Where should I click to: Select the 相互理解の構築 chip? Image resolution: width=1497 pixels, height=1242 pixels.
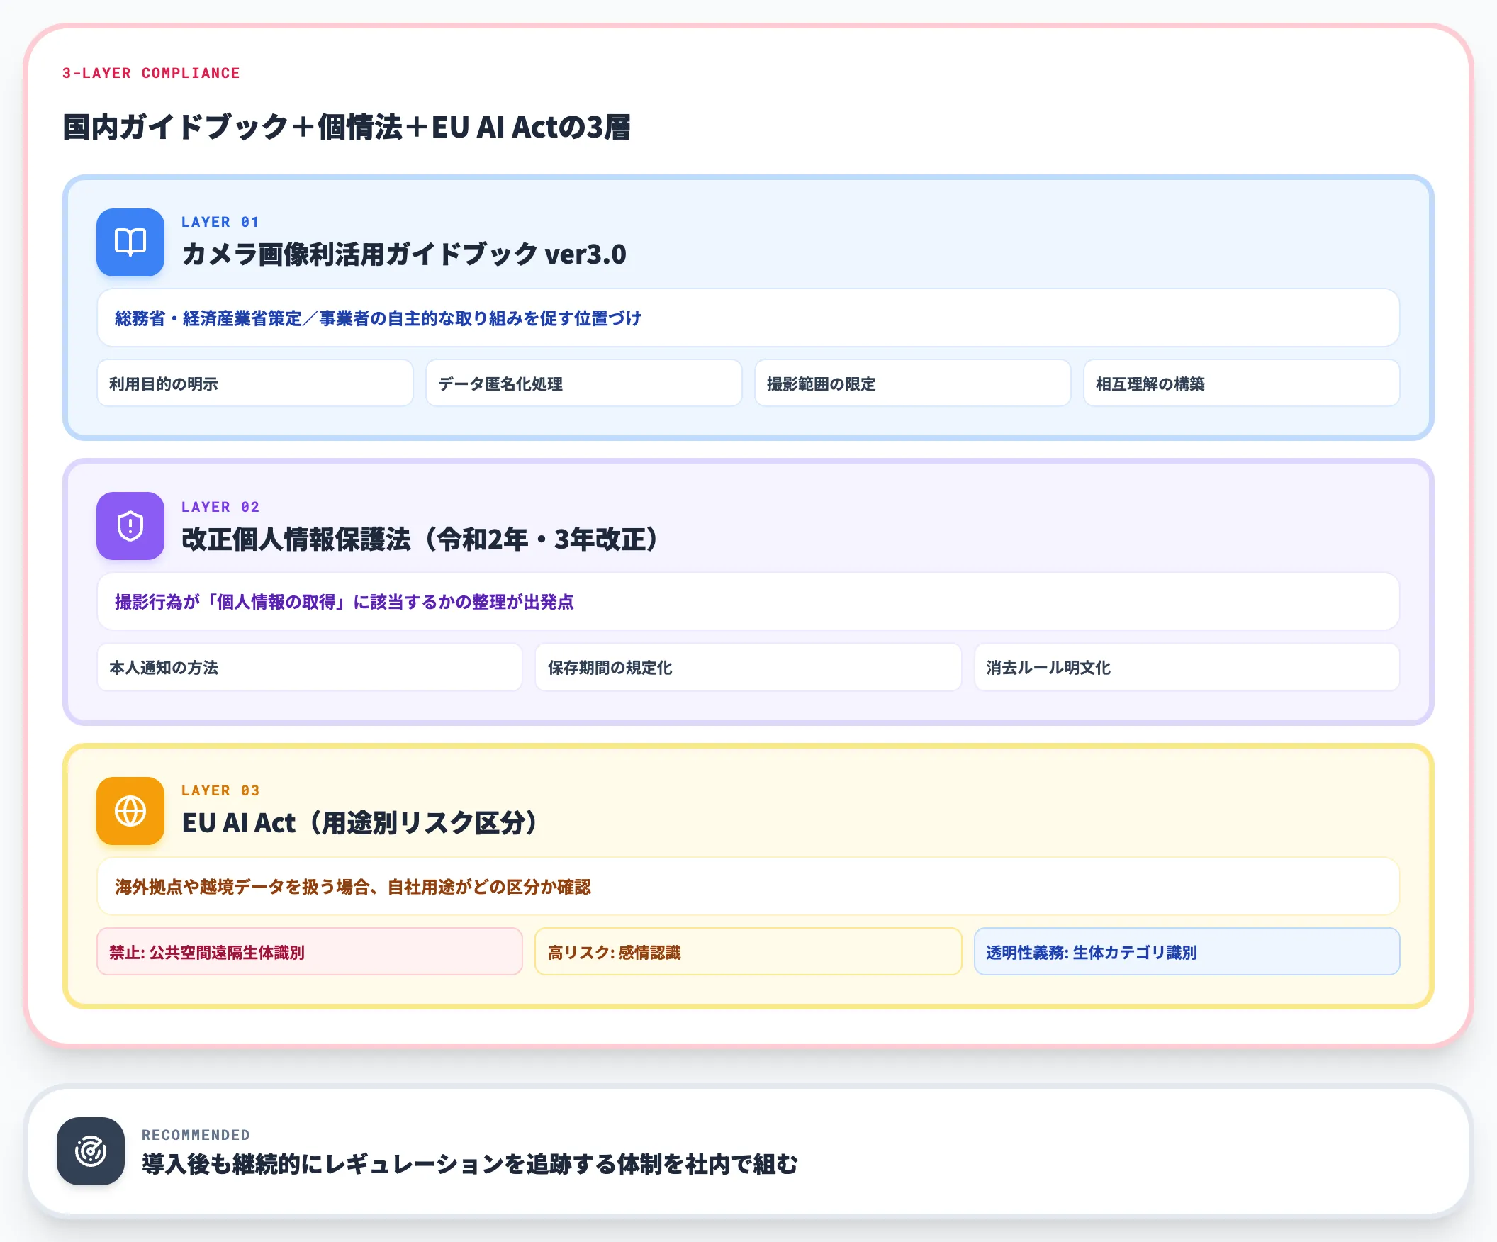[1241, 384]
